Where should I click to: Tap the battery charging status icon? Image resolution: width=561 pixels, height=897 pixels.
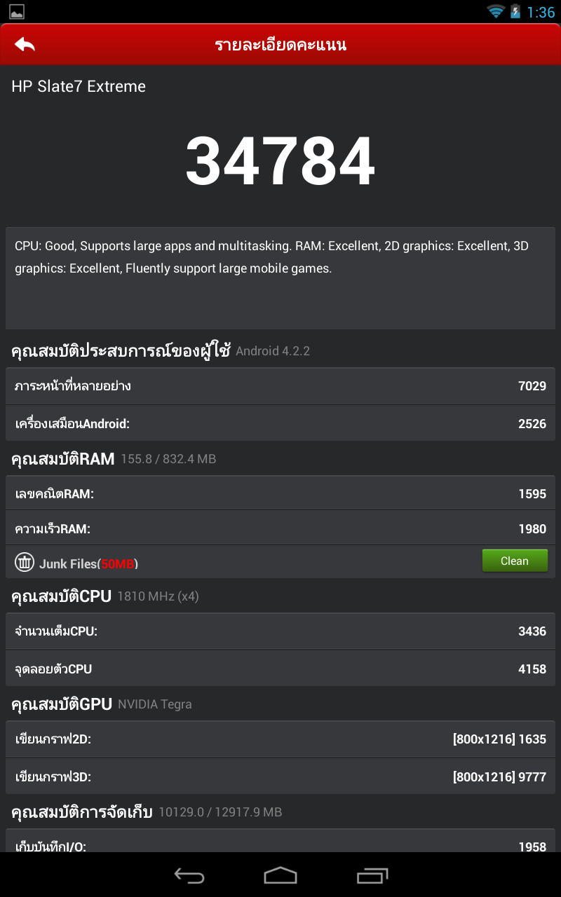click(515, 12)
